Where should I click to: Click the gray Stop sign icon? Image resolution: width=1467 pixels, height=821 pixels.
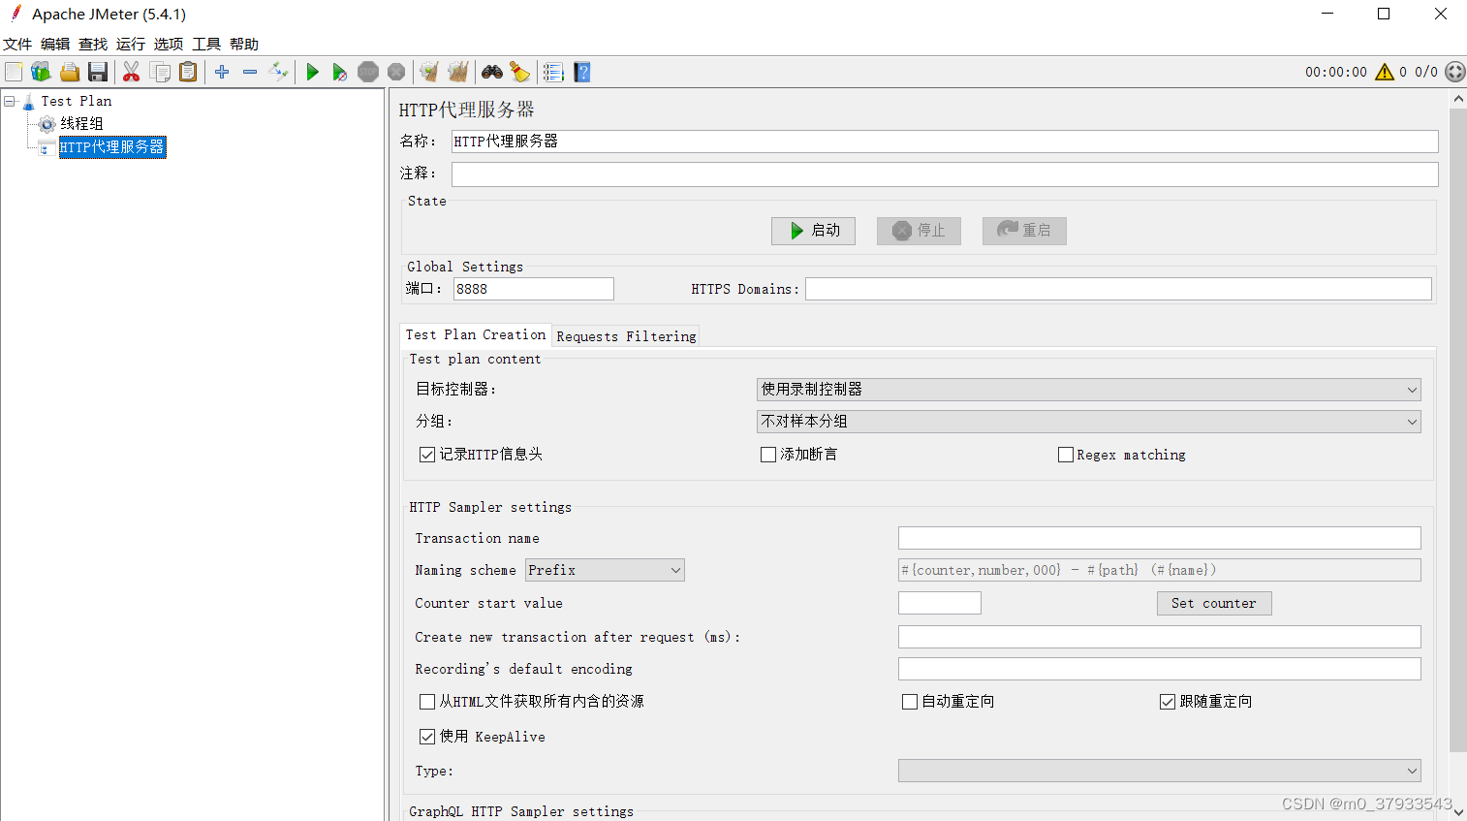(368, 72)
